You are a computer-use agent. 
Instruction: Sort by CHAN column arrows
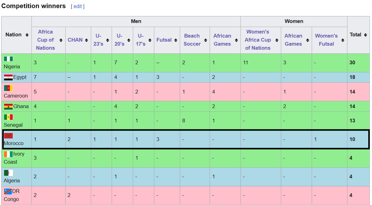pos(86,40)
